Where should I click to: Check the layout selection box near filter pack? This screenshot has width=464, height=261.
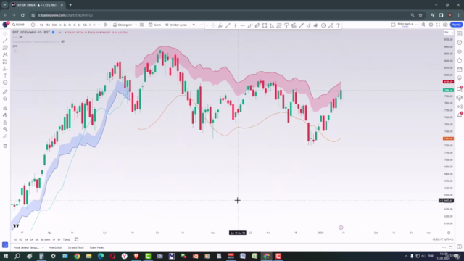[x=393, y=25]
